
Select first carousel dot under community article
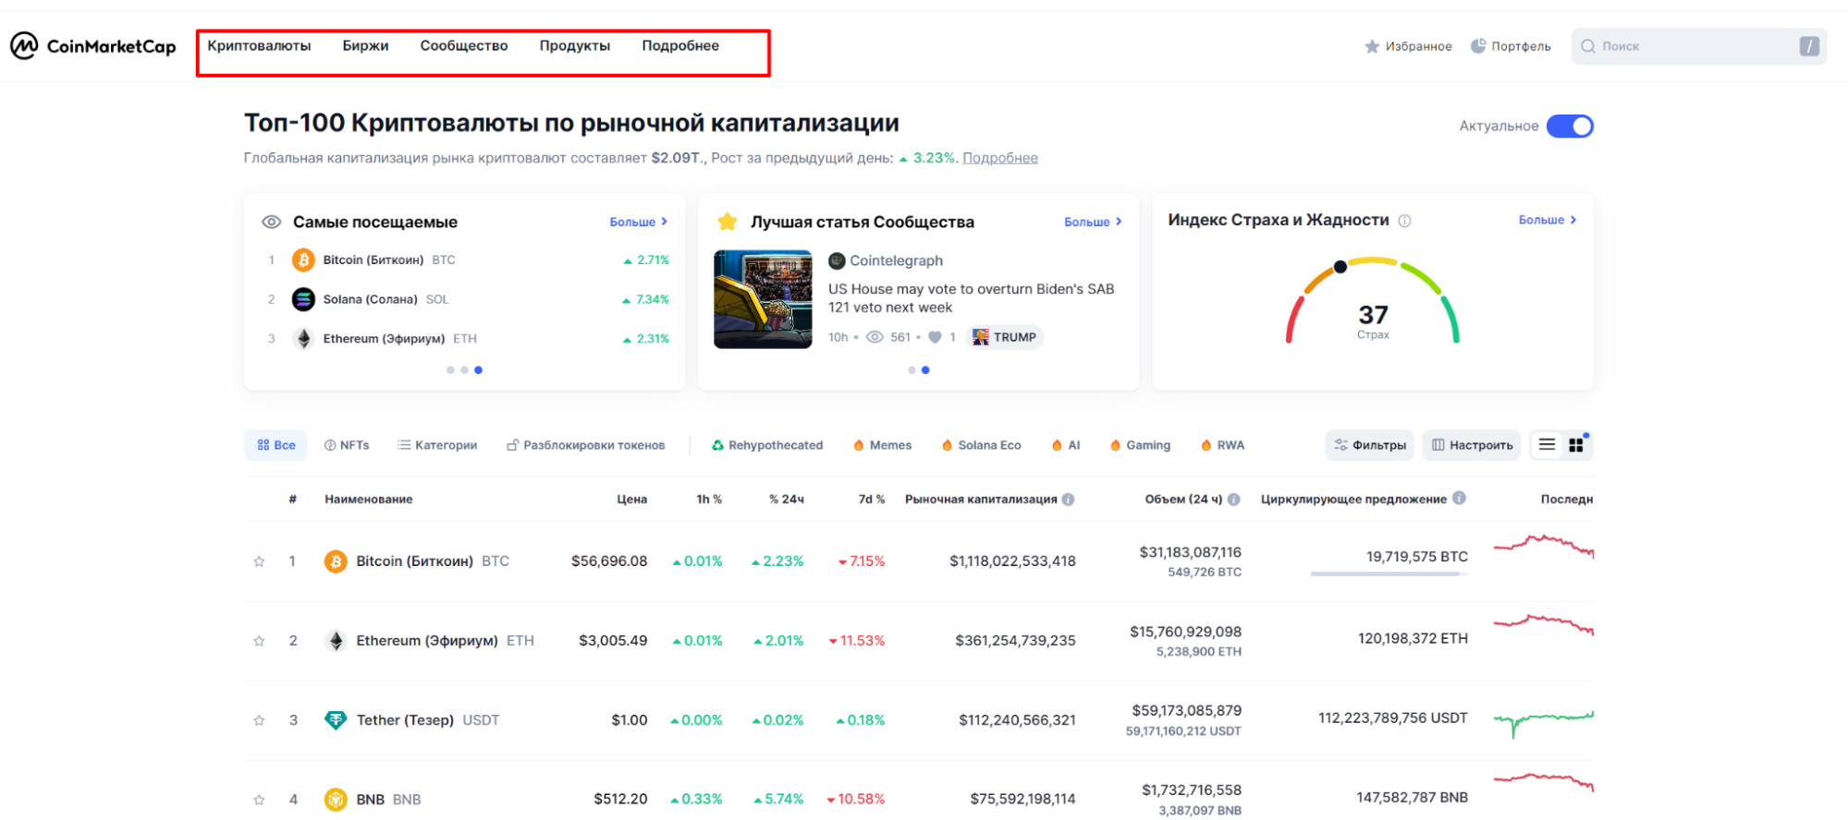(912, 370)
